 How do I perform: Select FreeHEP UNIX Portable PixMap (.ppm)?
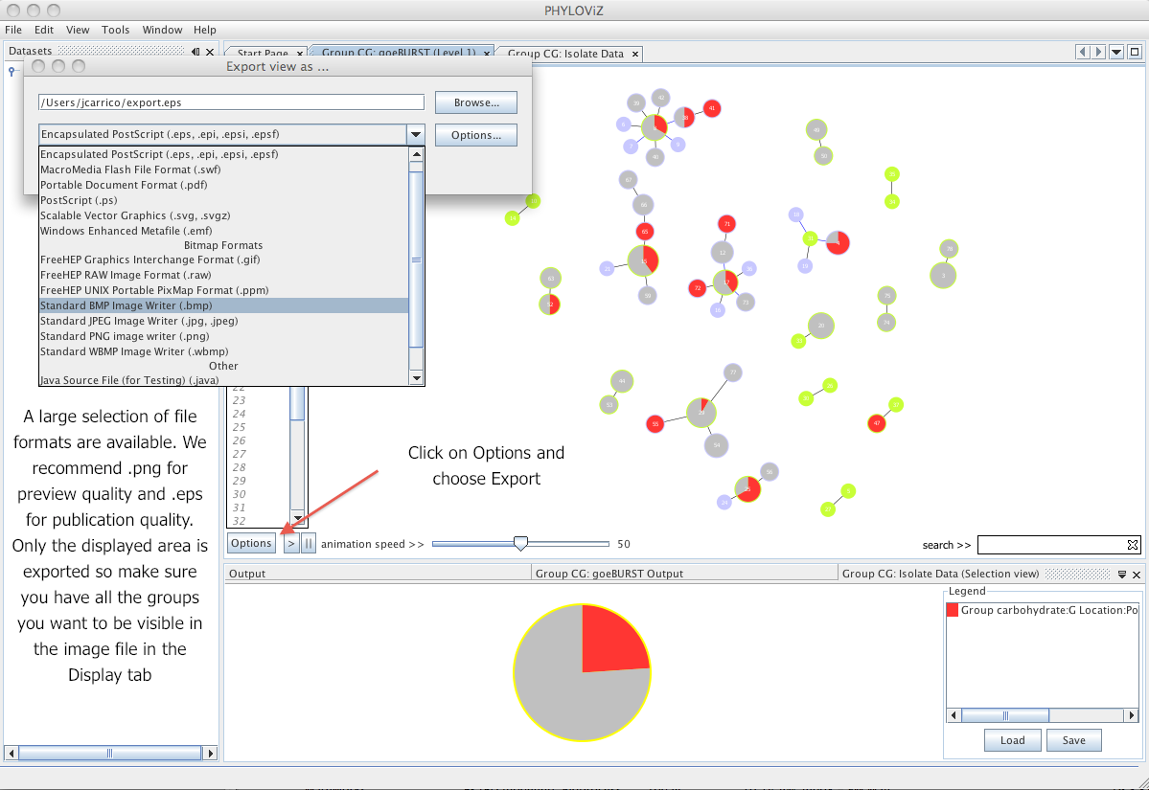tap(223, 291)
